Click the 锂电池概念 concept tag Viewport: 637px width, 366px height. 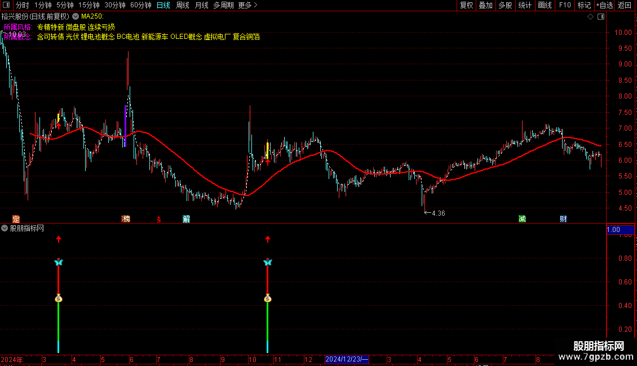click(98, 37)
